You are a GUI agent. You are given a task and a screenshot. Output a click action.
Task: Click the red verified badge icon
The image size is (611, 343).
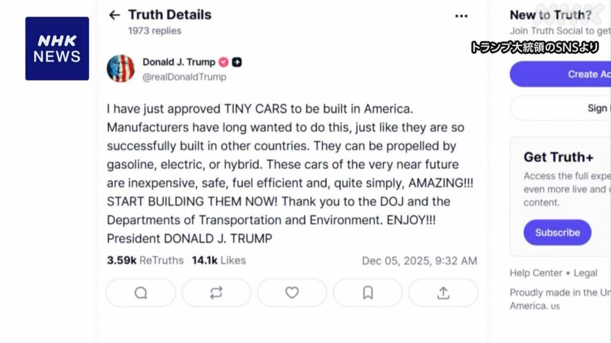223,62
